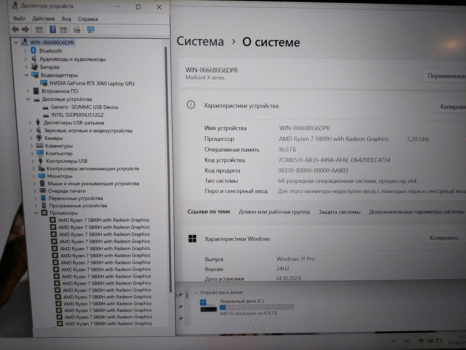Image resolution: width=466 pixels, height=350 pixels.
Task: Click the Back arrow in Device Manager toolbar
Action: [15, 29]
